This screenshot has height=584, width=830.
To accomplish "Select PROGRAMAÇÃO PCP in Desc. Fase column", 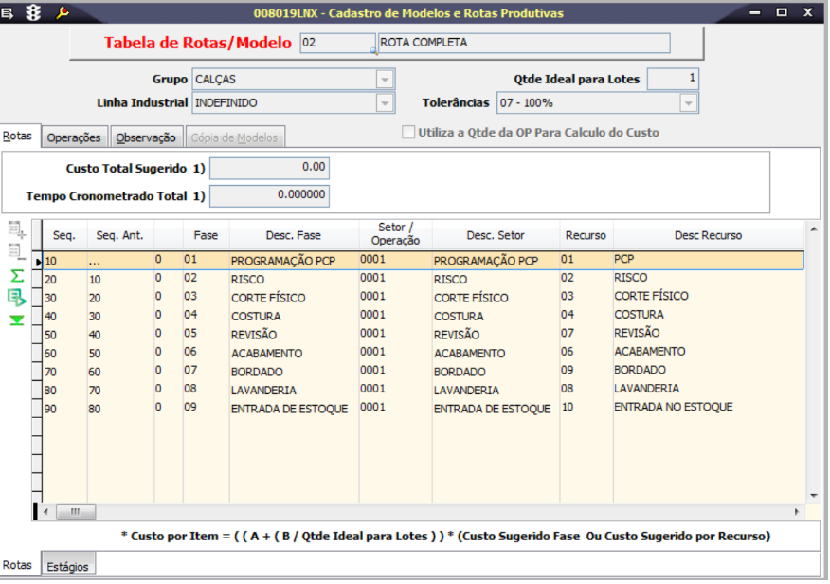I will coord(283,261).
